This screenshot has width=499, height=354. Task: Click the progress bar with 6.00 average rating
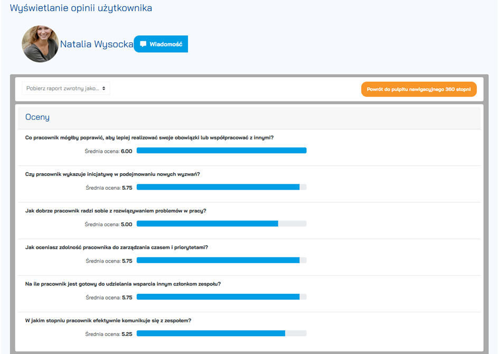click(221, 151)
